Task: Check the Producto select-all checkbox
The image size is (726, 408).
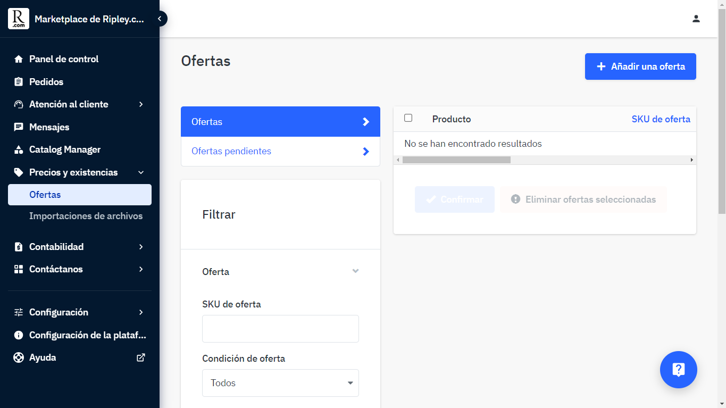Action: [x=408, y=118]
